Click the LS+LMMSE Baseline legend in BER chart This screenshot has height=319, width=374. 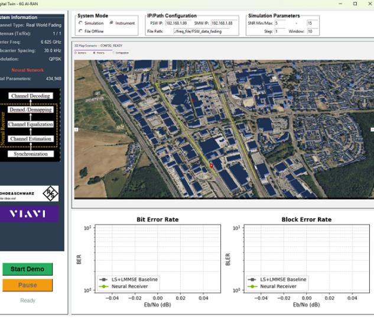click(x=129, y=279)
